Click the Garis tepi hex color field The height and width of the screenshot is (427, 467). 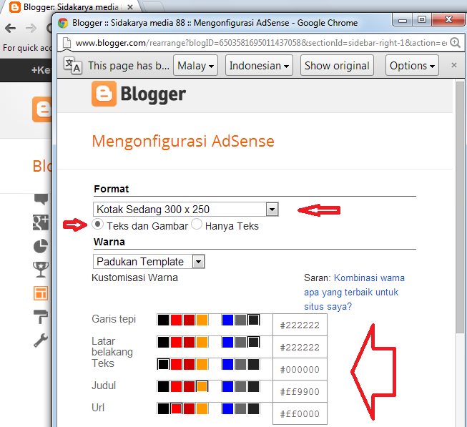pyautogui.click(x=300, y=325)
